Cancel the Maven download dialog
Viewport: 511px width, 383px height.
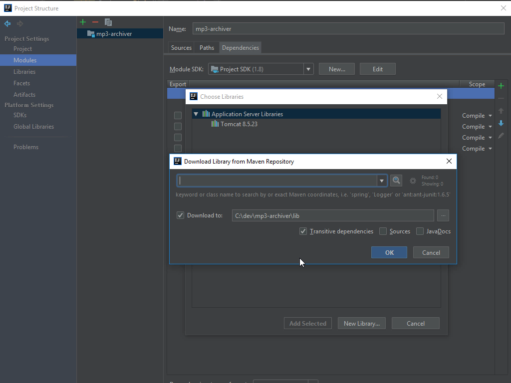click(x=431, y=252)
